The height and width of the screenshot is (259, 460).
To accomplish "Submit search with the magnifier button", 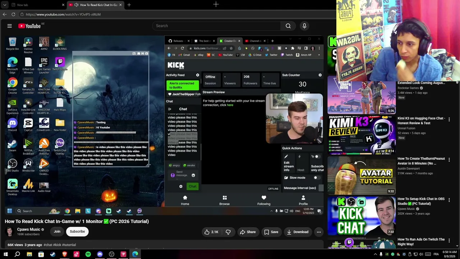I will click(x=288, y=26).
